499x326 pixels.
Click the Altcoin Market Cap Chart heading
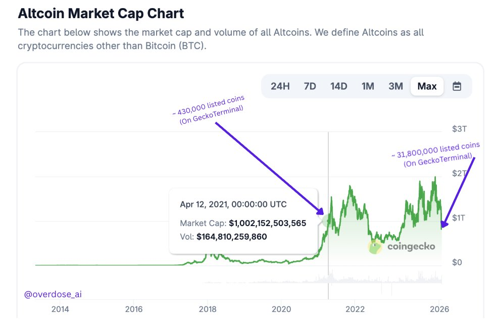[x=100, y=13]
